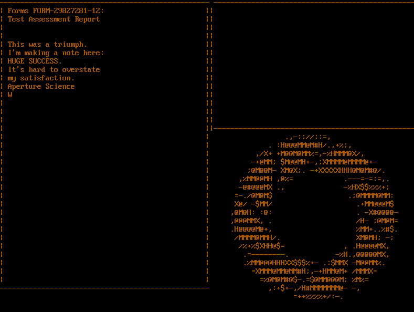The height and width of the screenshot is (312, 414).
Task: Click "It's hard to overstate" text
Action: point(54,69)
